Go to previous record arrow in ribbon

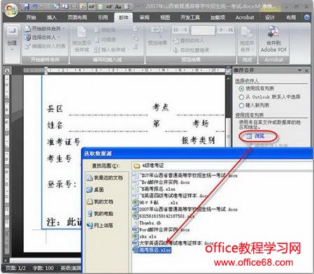[185, 29]
